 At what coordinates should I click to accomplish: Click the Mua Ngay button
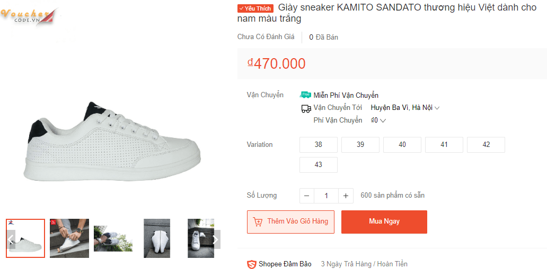[x=384, y=221]
